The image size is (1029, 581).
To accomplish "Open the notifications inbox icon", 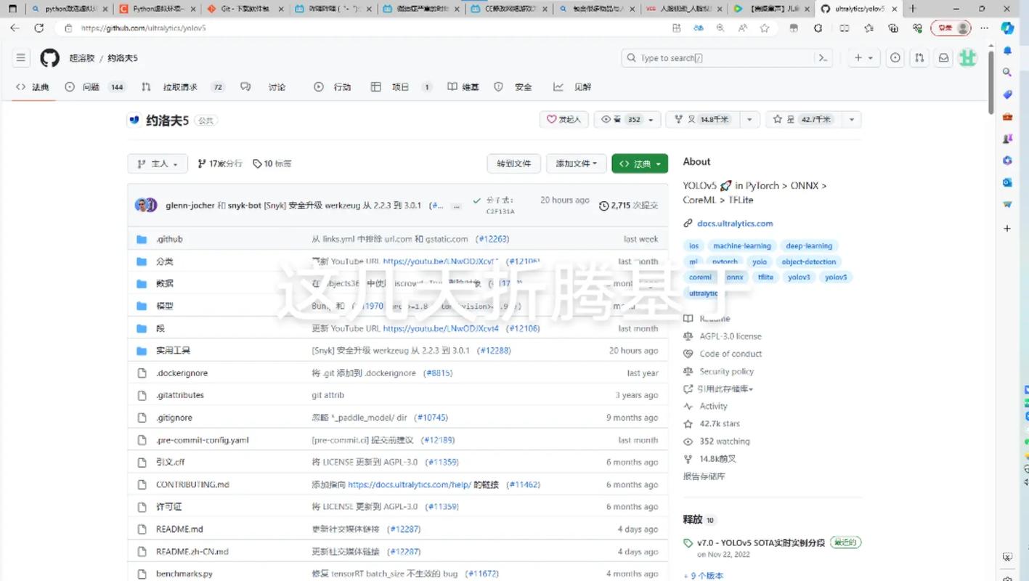I will tap(943, 58).
